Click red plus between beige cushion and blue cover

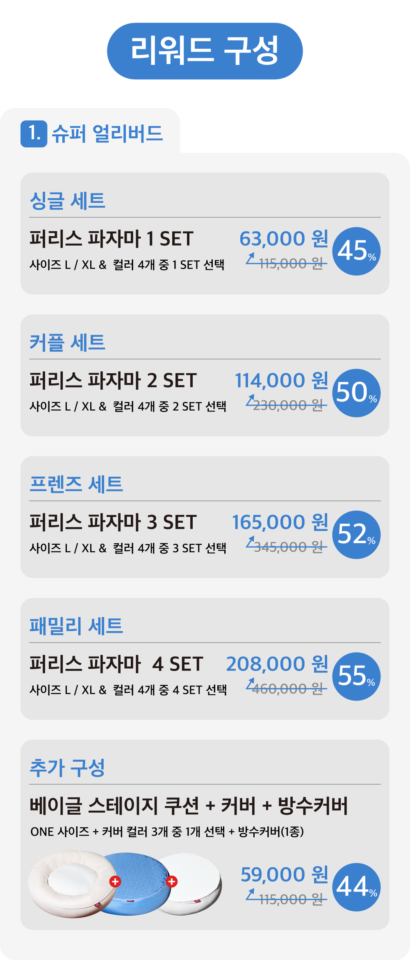(115, 881)
